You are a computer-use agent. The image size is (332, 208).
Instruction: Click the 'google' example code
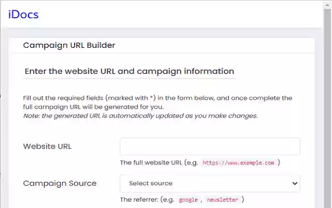coord(188,200)
